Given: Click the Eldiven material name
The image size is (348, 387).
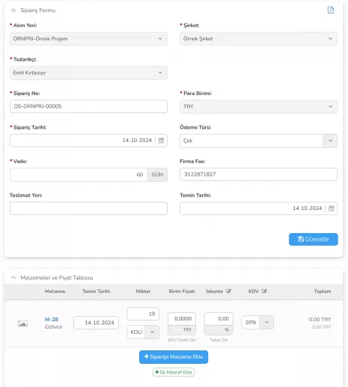Looking at the screenshot, I should click(x=54, y=326).
